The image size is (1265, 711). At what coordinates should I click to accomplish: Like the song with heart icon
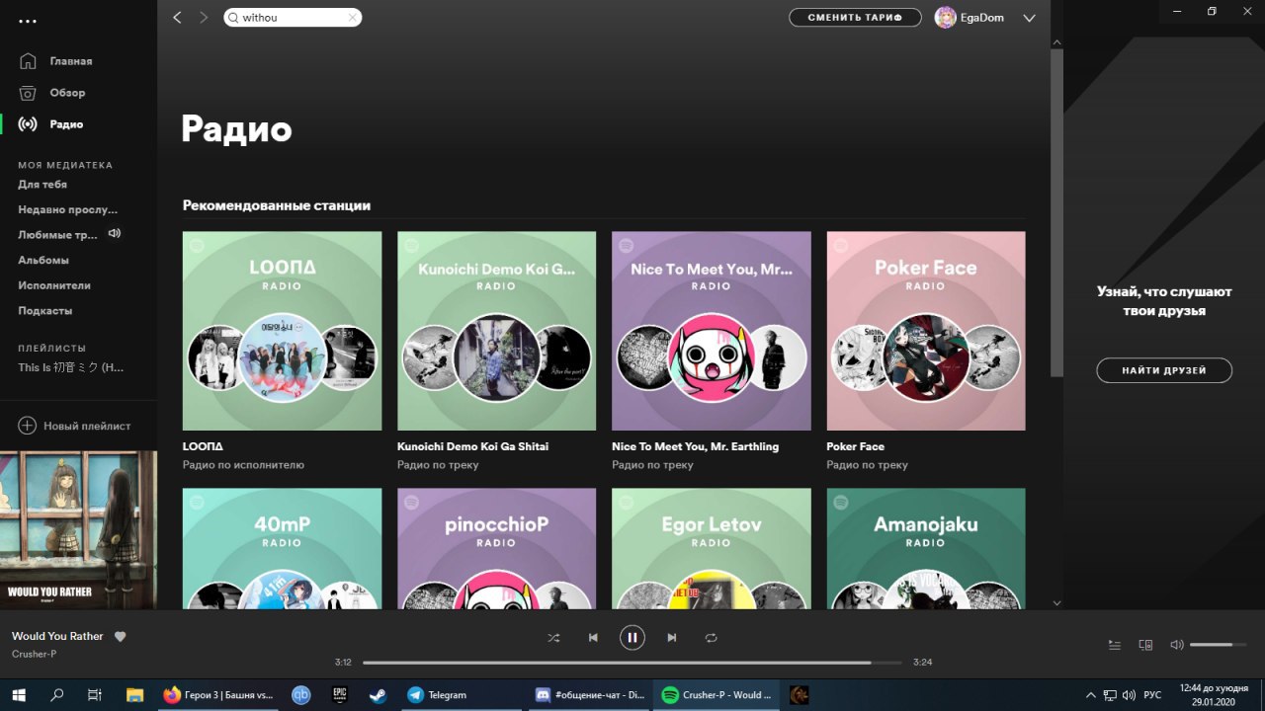(121, 637)
